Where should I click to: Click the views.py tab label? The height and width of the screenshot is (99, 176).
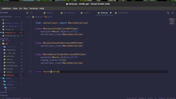click(104, 13)
